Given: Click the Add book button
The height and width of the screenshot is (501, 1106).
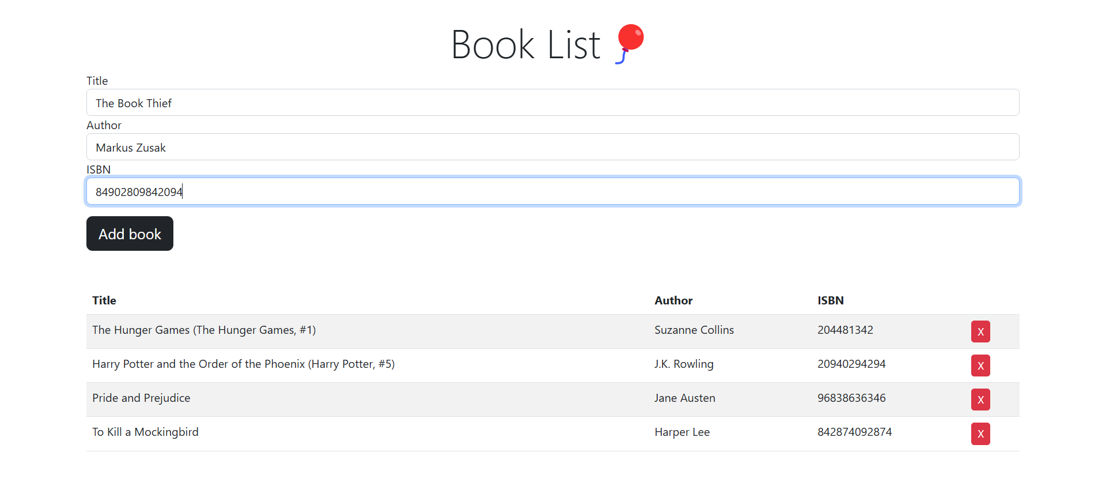Looking at the screenshot, I should point(130,233).
